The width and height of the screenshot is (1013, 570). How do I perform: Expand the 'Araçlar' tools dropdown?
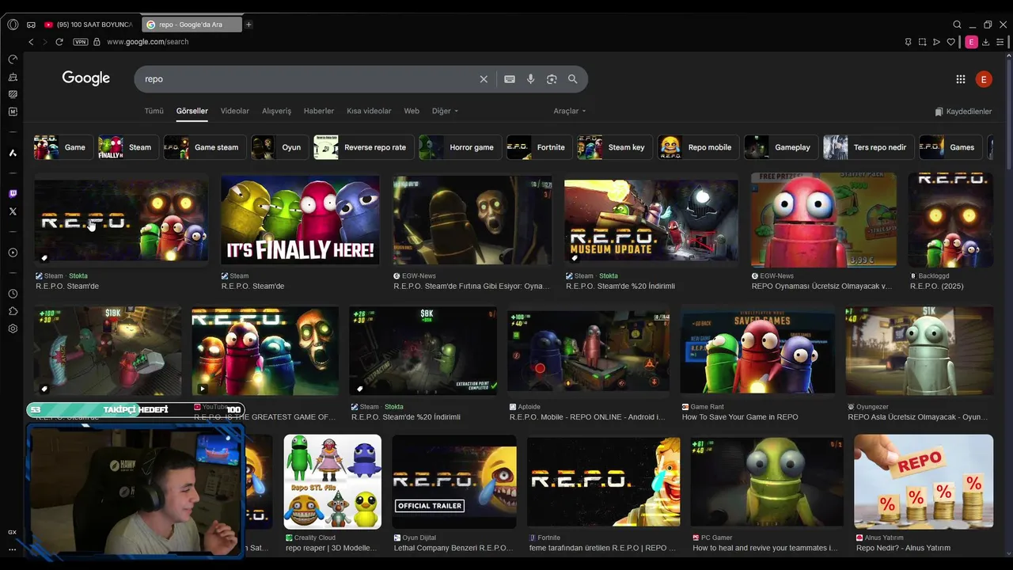click(570, 111)
